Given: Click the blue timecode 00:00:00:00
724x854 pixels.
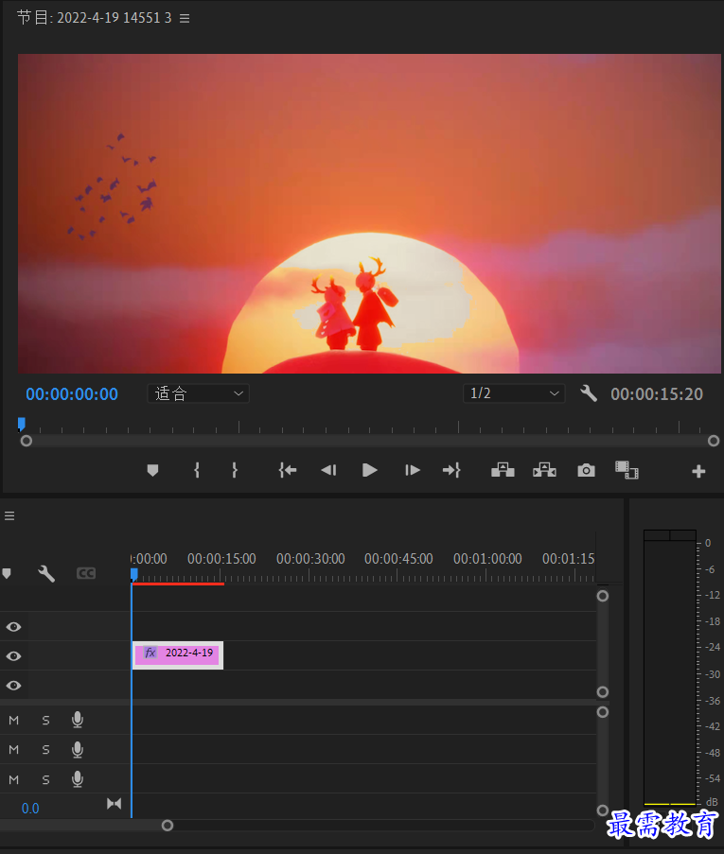Looking at the screenshot, I should 72,393.
